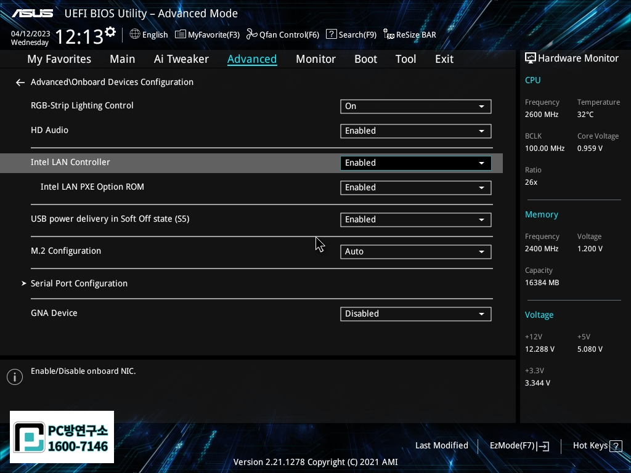Click the 04/12/2023 date text
Screen dimensions: 631x473
pyautogui.click(x=31, y=34)
